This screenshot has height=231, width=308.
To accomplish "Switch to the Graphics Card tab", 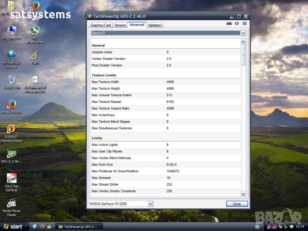I will 101,25.
